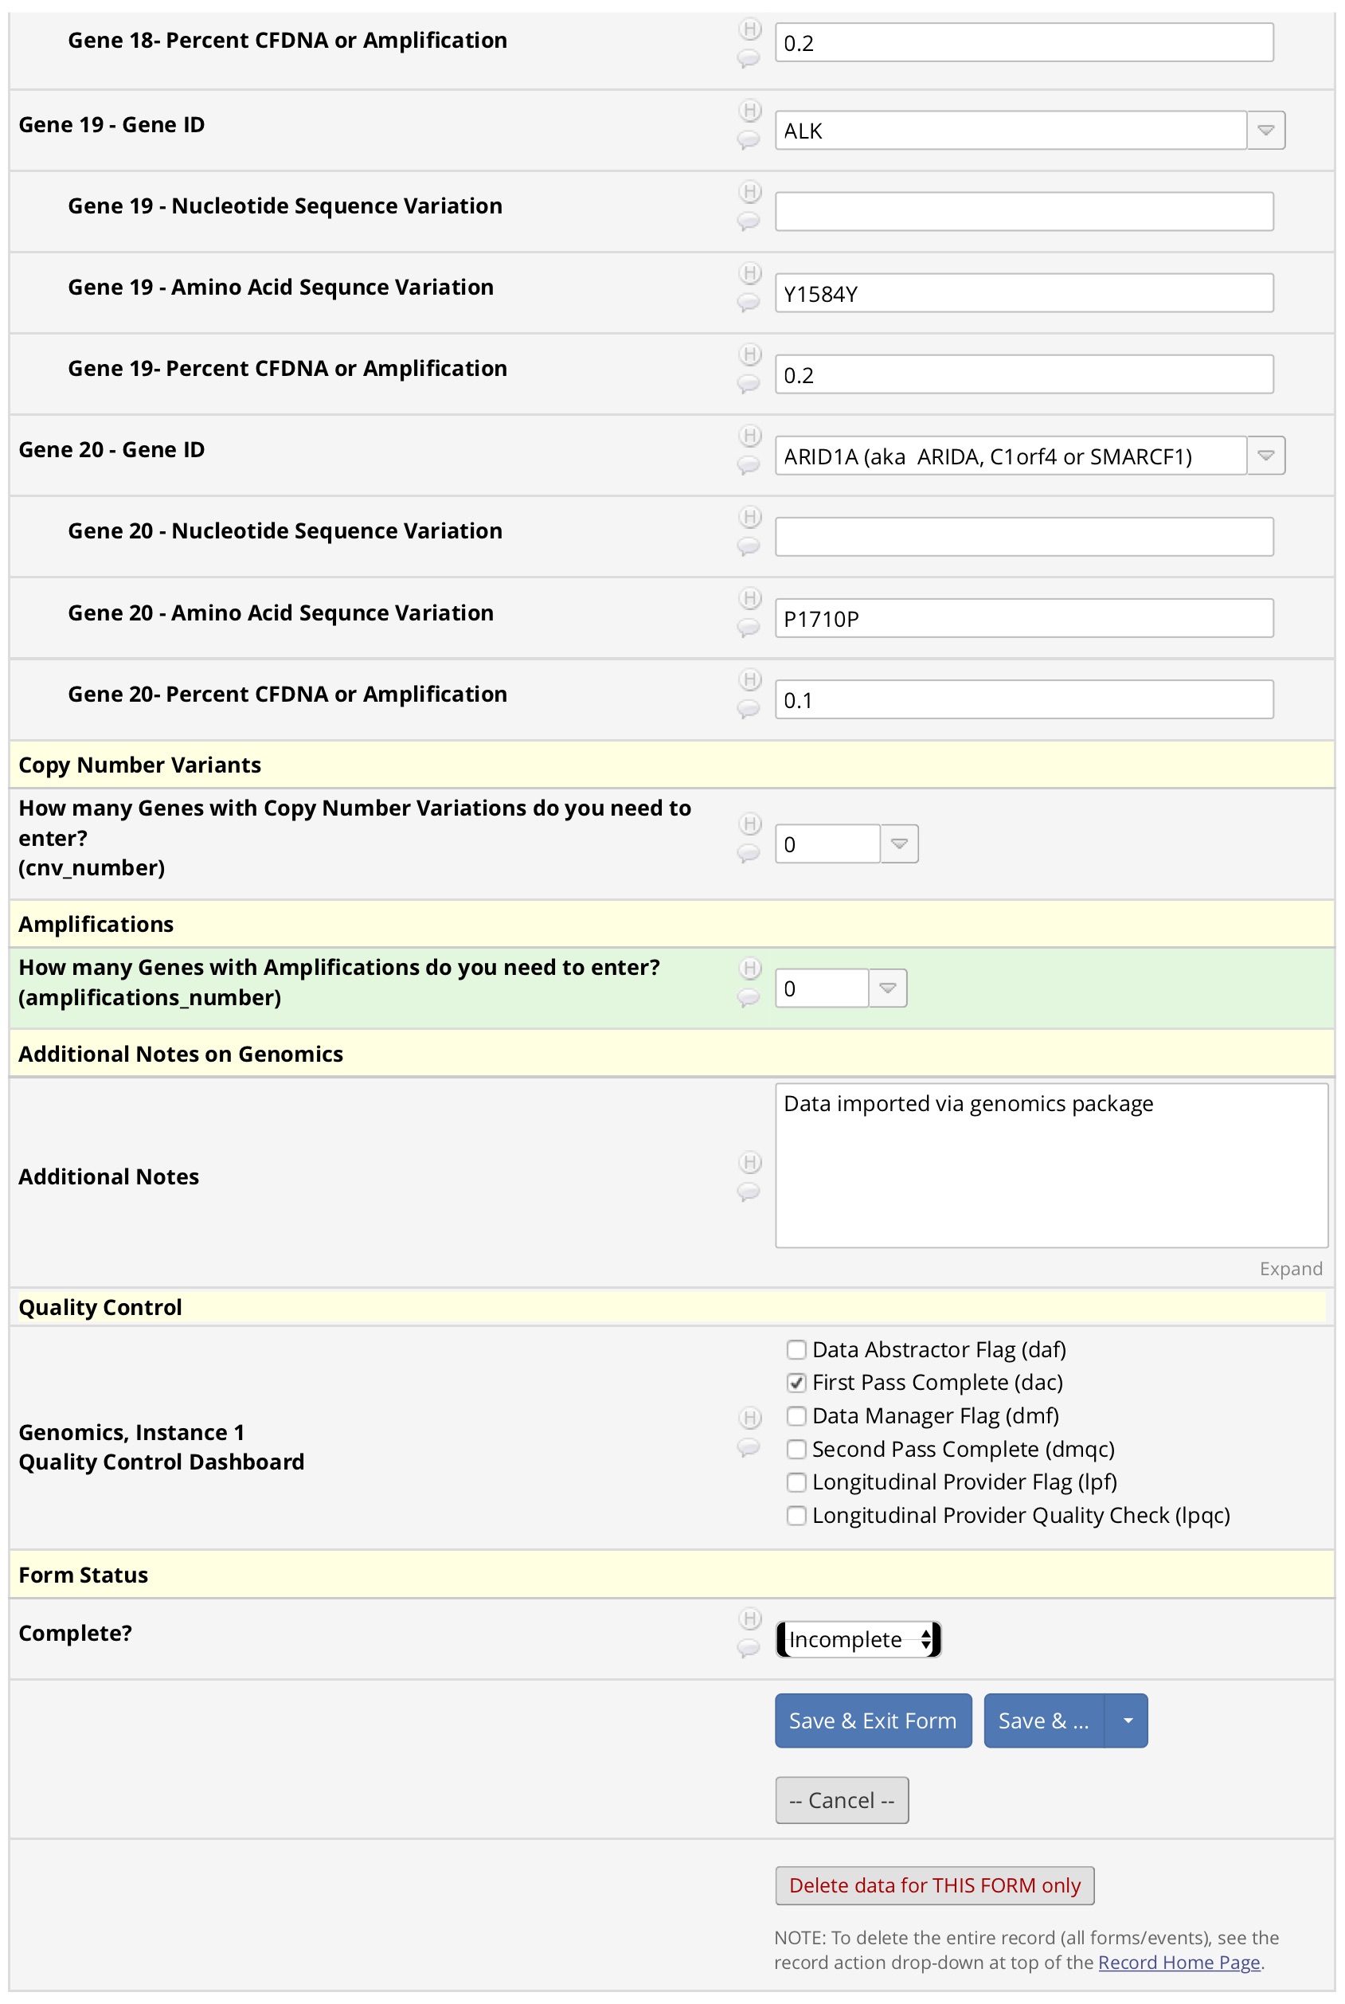Open the Complete? status selector
The image size is (1345, 2004).
[x=858, y=1638]
